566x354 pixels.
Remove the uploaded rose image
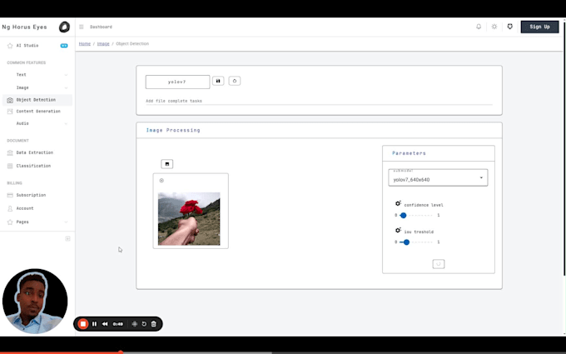[161, 180]
